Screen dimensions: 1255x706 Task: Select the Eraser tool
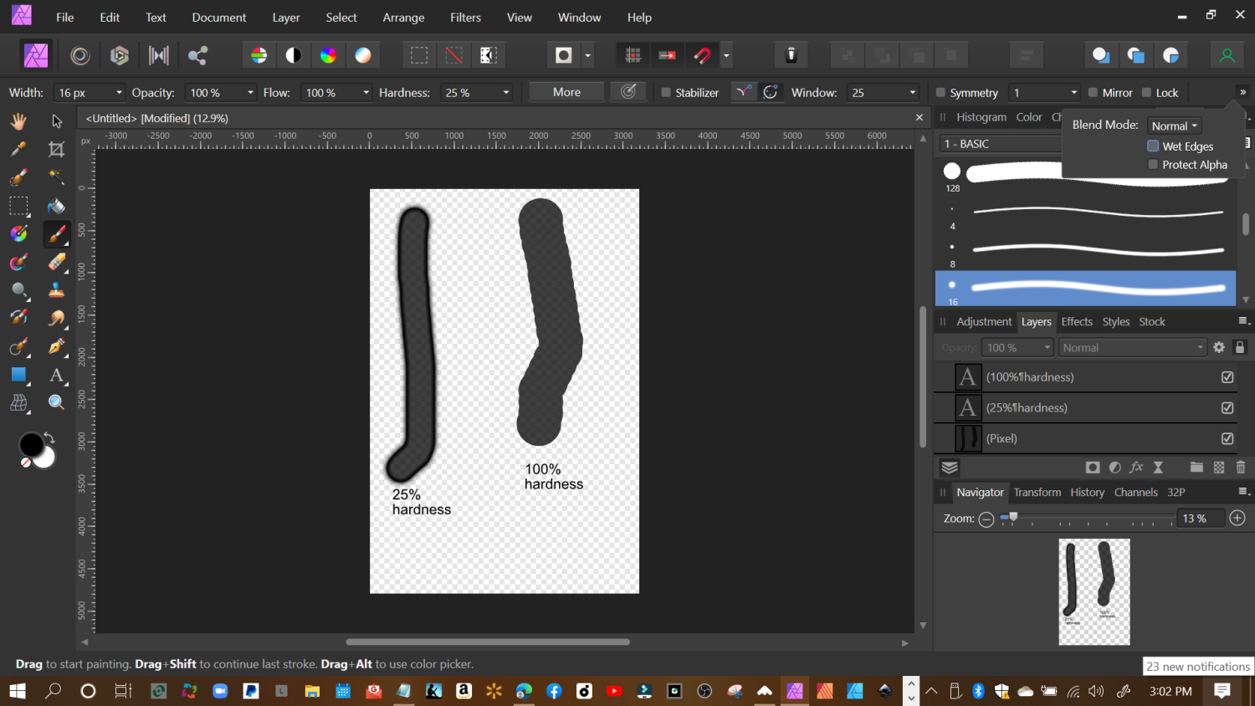tap(57, 262)
